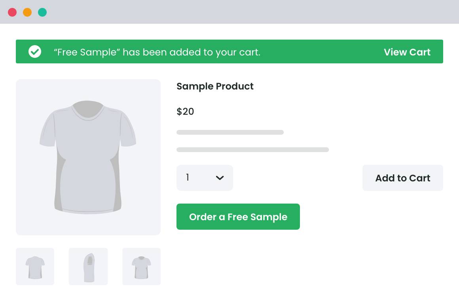Viewport: 459px width, 301px height.
Task: Click the white checkmark success icon
Action: [x=35, y=51]
